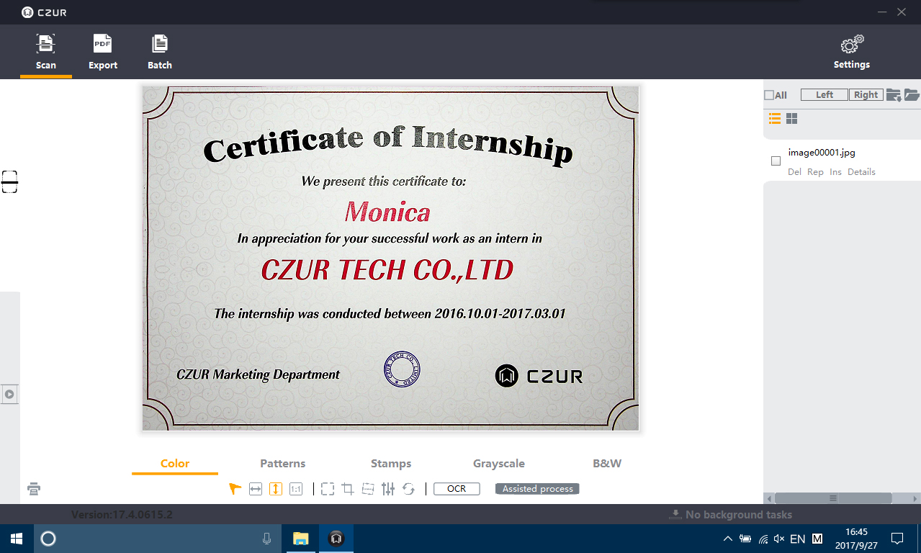Viewport: 921px width, 553px height.
Task: Open the Export PDF section
Action: pos(103,52)
